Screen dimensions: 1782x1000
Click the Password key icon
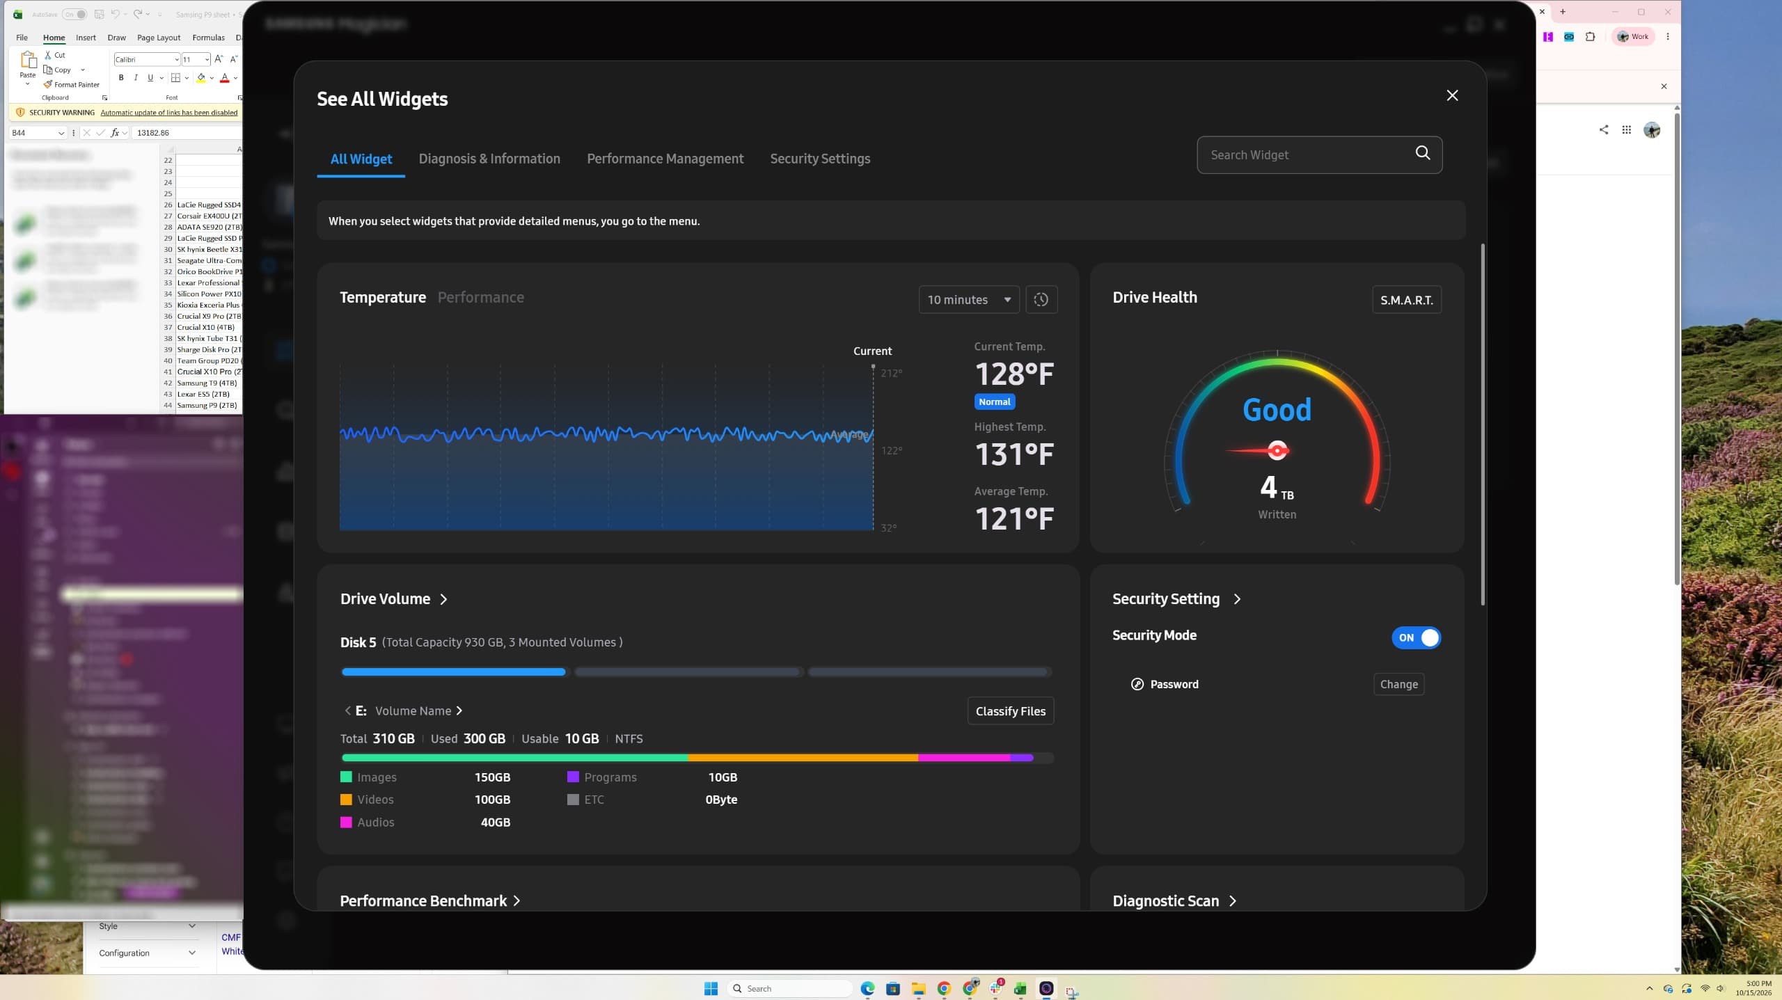pos(1137,684)
